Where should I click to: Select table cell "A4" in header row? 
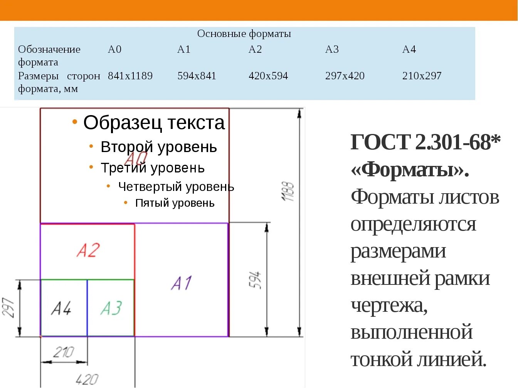409,49
